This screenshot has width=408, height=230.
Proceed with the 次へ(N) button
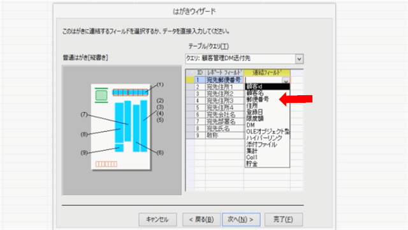(x=241, y=220)
